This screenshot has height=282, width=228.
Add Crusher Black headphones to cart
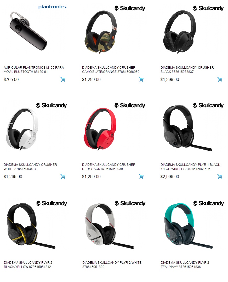coord(220,79)
